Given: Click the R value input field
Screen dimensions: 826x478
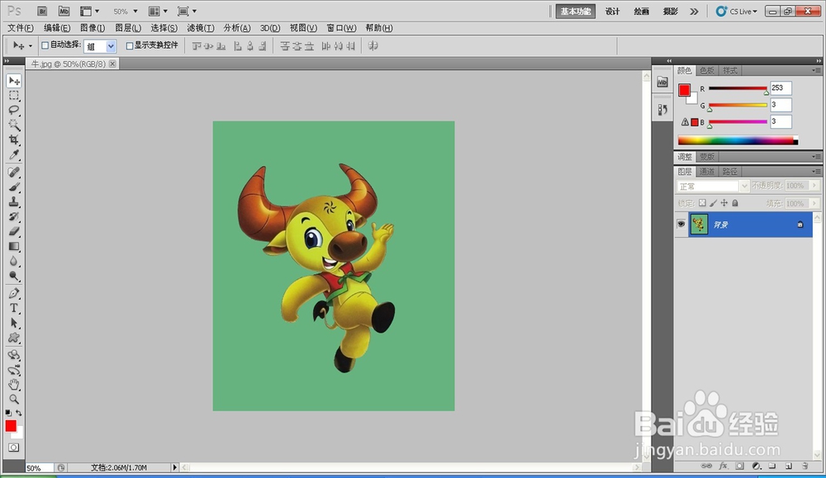Looking at the screenshot, I should click(781, 88).
